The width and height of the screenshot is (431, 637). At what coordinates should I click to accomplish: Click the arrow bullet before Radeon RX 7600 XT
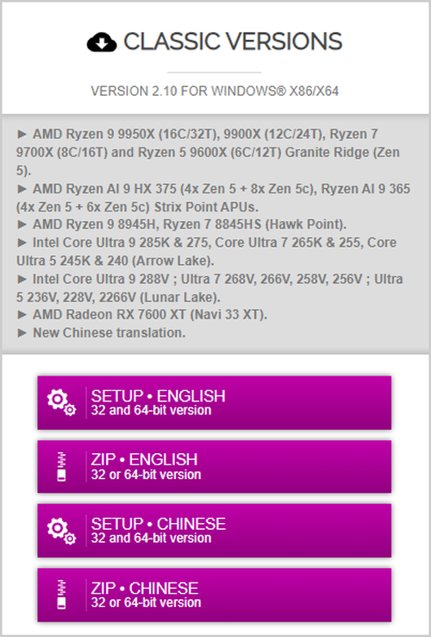pos(22,314)
